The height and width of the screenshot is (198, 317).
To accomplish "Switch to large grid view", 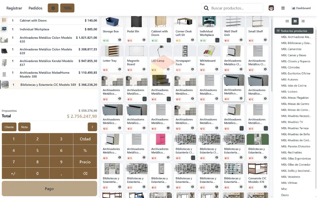I will pos(295,21).
